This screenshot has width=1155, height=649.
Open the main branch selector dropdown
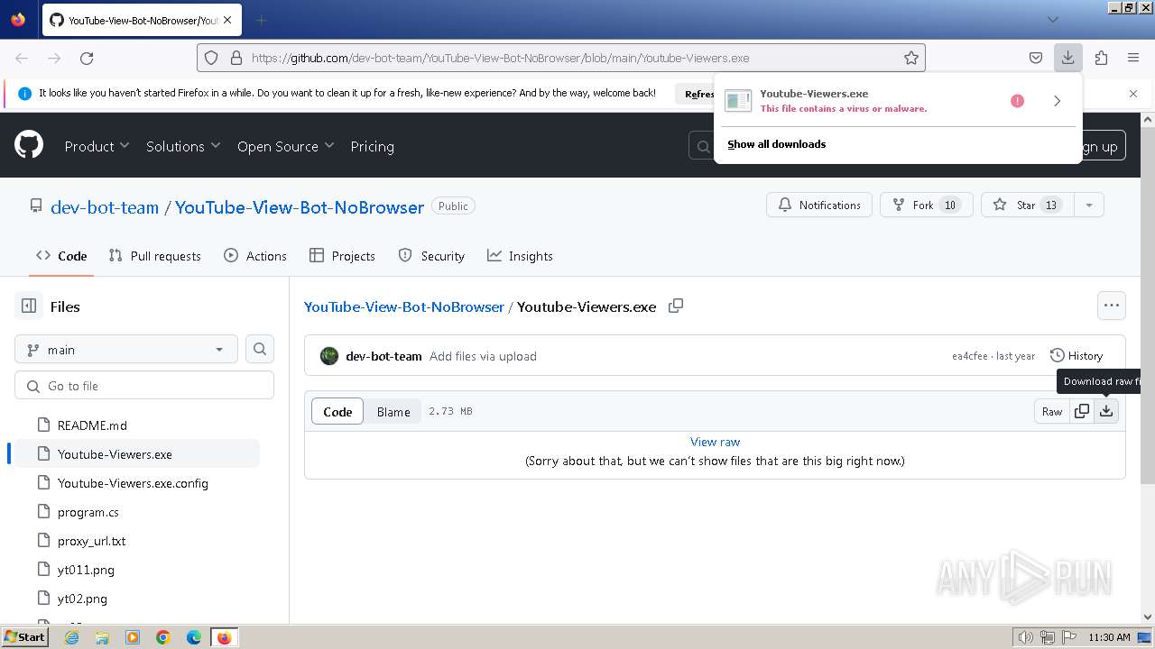pyautogui.click(x=125, y=349)
